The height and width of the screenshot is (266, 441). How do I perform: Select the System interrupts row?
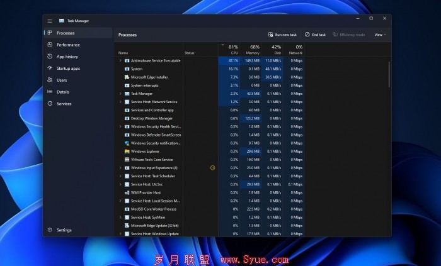[210, 86]
